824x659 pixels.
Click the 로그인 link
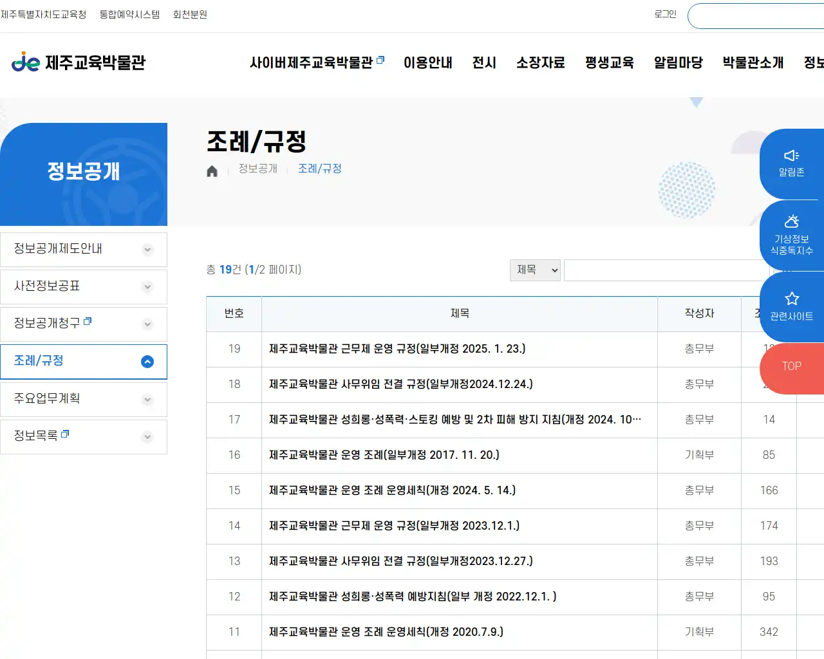click(666, 14)
